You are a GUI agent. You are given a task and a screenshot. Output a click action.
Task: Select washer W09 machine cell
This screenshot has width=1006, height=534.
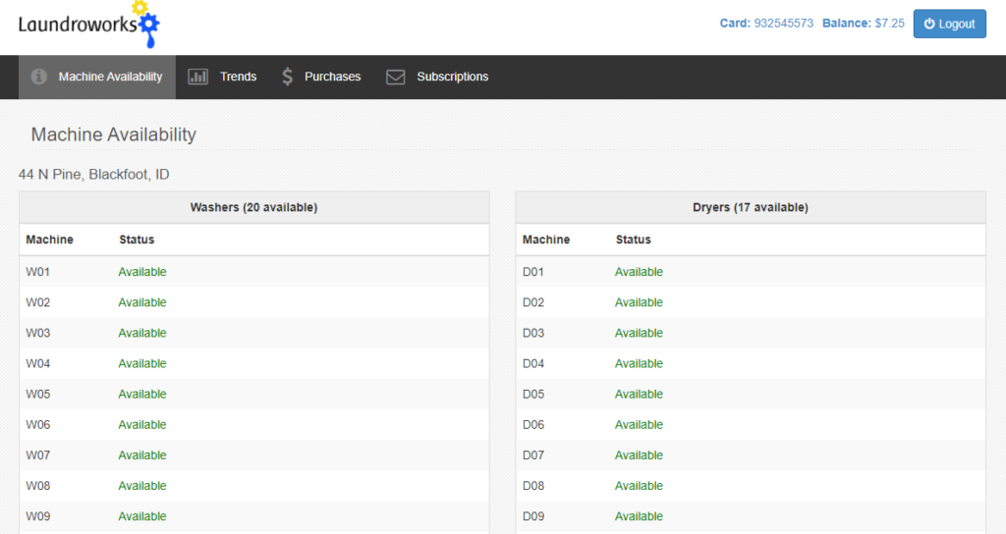coord(38,516)
